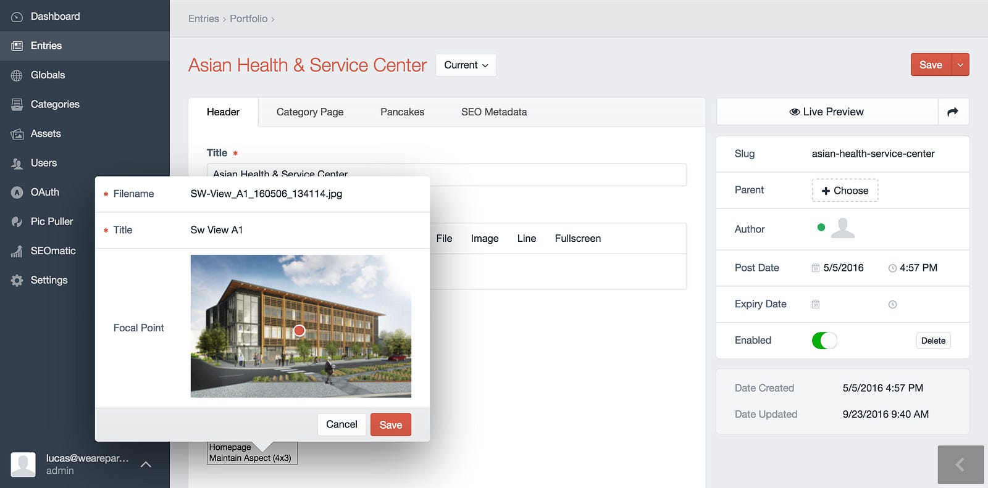This screenshot has height=488, width=988.
Task: Click the Pic Puller icon
Action: (17, 221)
